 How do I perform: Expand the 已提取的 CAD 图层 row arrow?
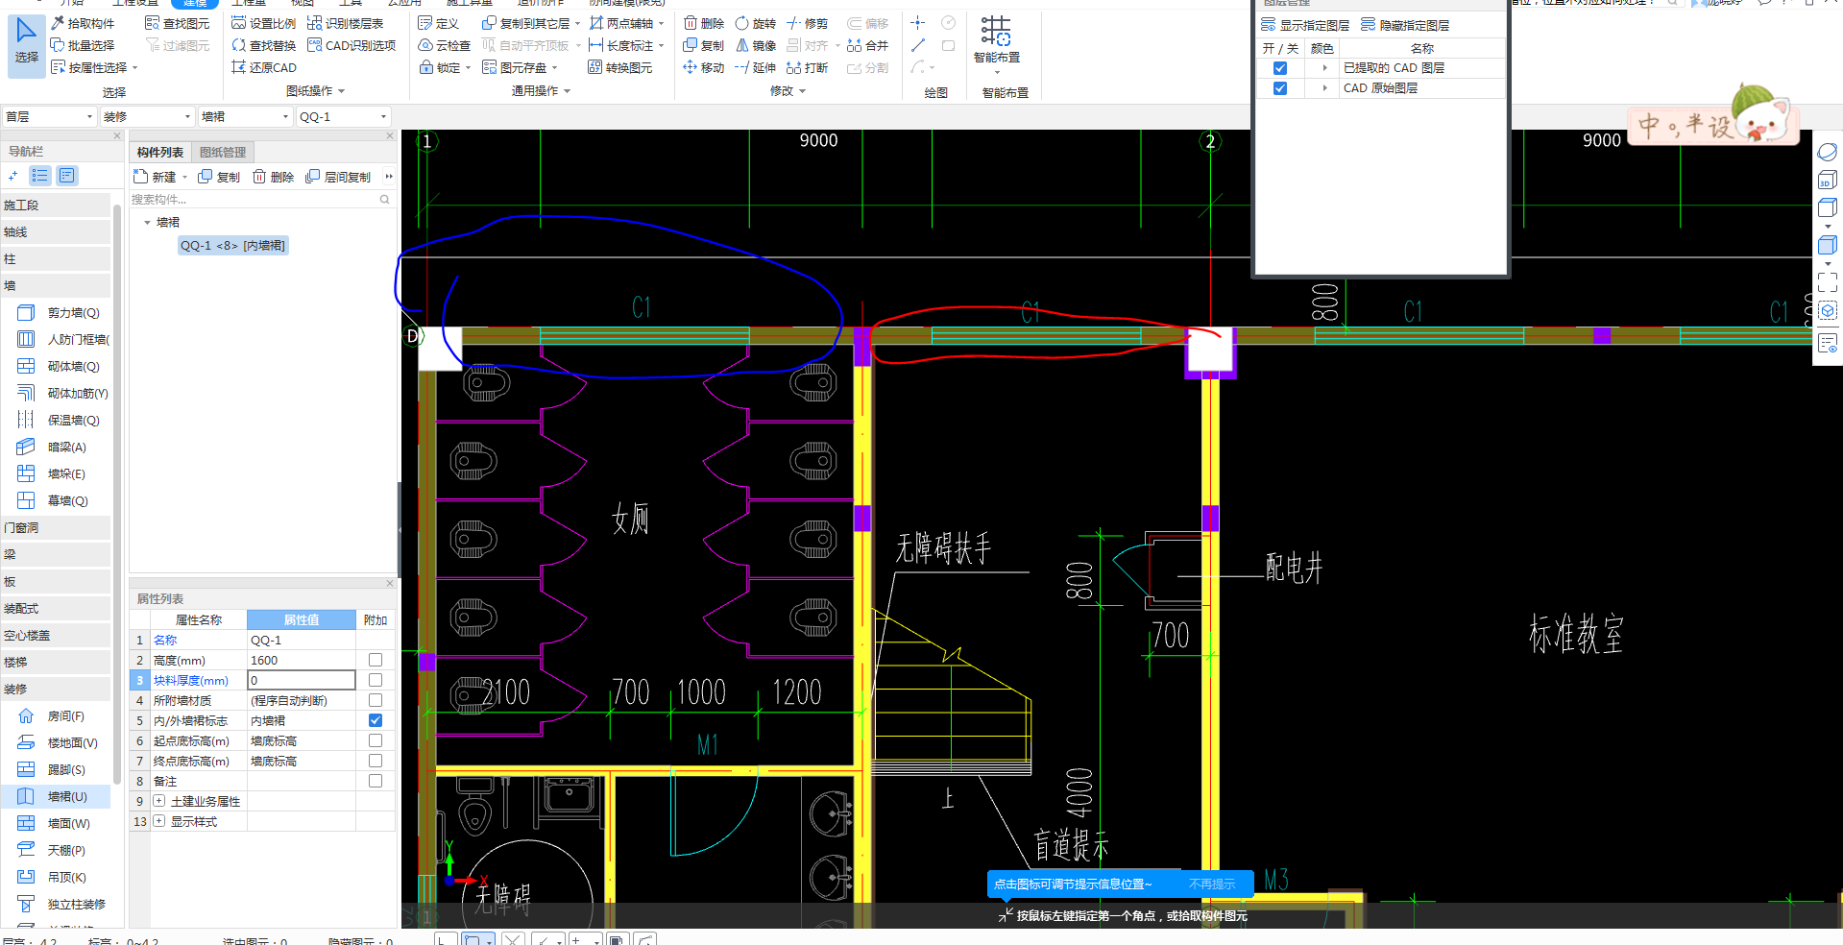click(1324, 68)
